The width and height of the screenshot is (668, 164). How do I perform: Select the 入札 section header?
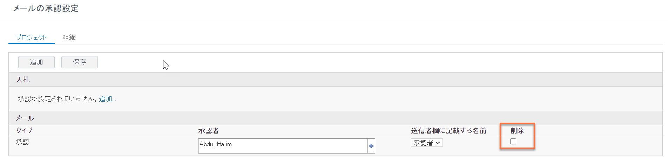335,80
